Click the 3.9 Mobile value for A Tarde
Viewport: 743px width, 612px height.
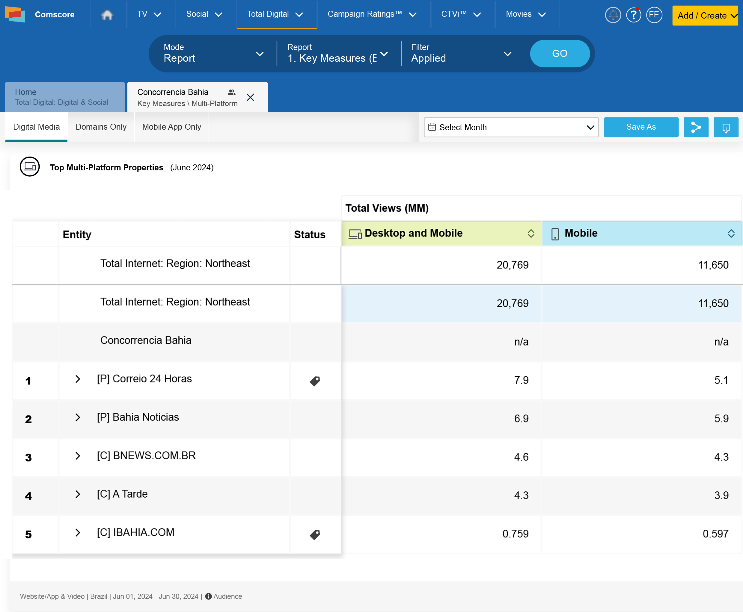721,496
